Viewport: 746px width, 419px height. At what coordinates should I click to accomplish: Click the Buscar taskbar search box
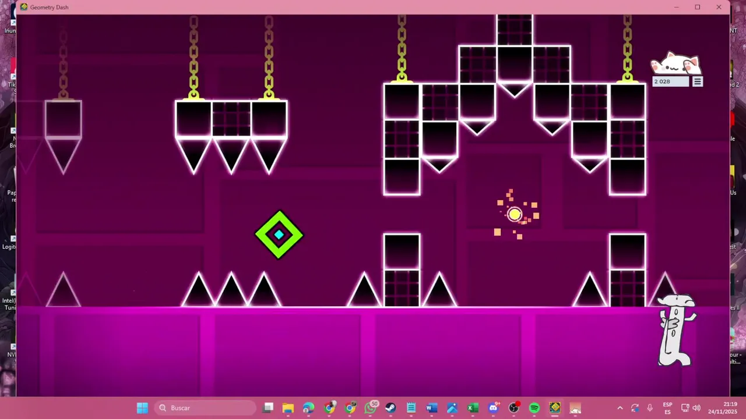[x=204, y=408]
